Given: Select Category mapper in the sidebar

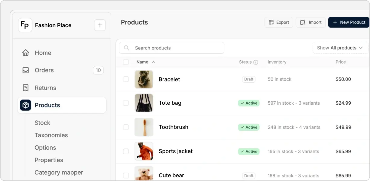Looking at the screenshot, I should coord(59,172).
